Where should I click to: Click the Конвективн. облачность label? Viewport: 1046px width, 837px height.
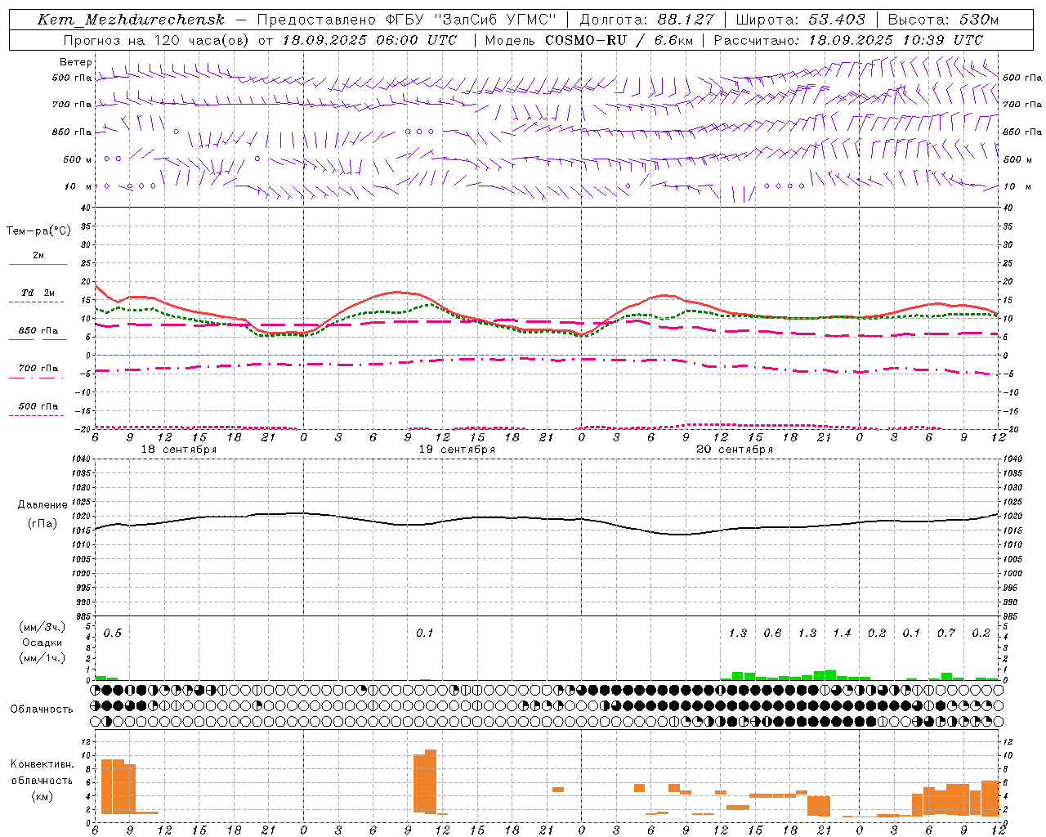pos(42,772)
